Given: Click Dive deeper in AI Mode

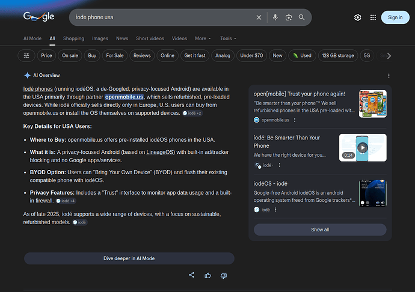Looking at the screenshot, I should point(129,258).
